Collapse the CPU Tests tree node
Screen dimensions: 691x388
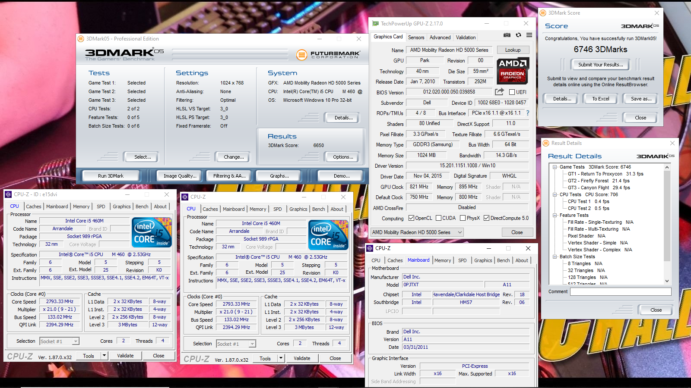[x=555, y=194]
